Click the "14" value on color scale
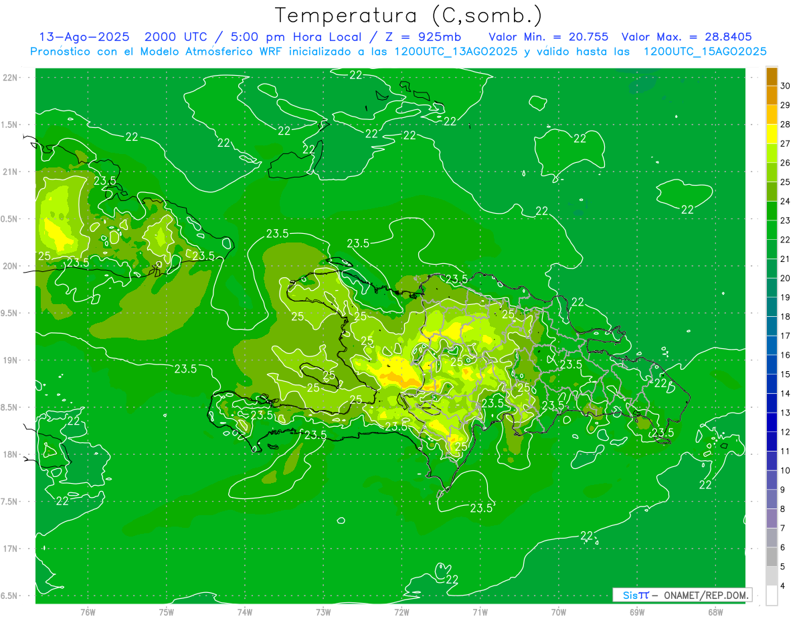Image resolution: width=803 pixels, height=621 pixels. [x=786, y=393]
